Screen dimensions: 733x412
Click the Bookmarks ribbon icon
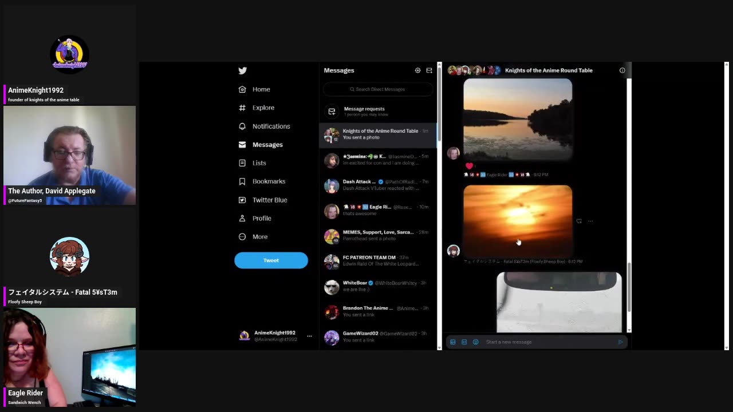[x=242, y=181]
